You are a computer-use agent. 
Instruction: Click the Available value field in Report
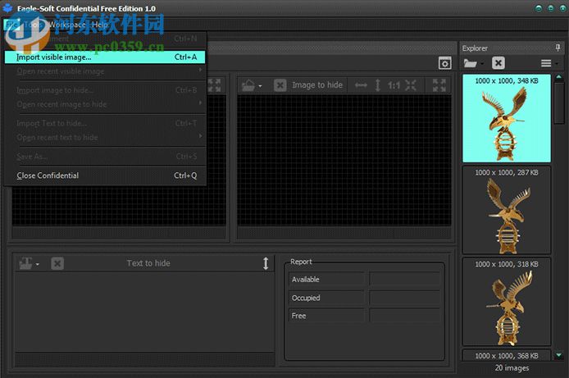(405, 280)
